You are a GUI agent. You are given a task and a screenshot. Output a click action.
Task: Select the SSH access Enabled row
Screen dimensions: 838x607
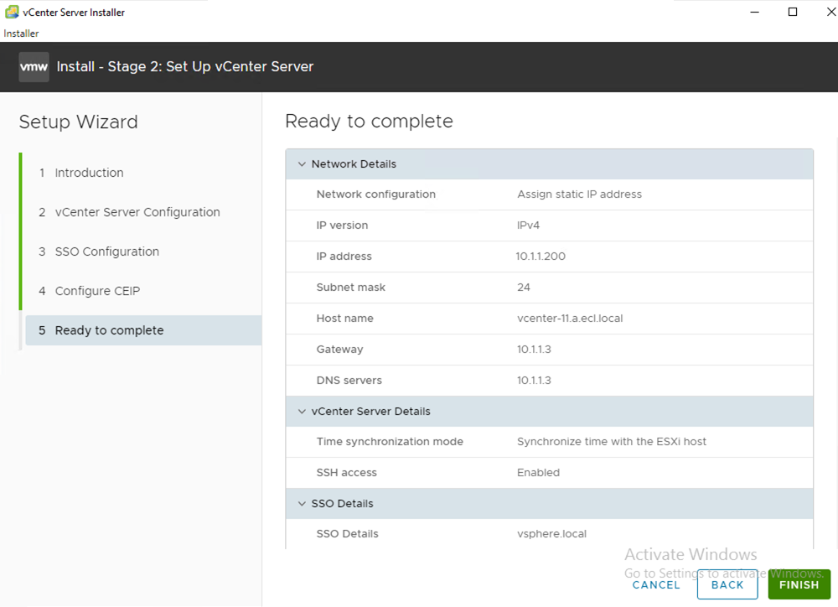[x=549, y=473]
